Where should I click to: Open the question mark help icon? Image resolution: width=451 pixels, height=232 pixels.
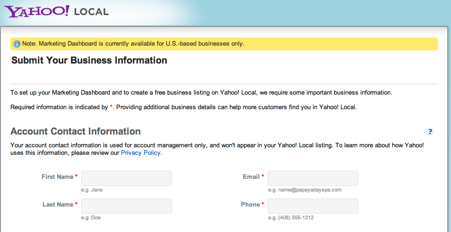(430, 132)
